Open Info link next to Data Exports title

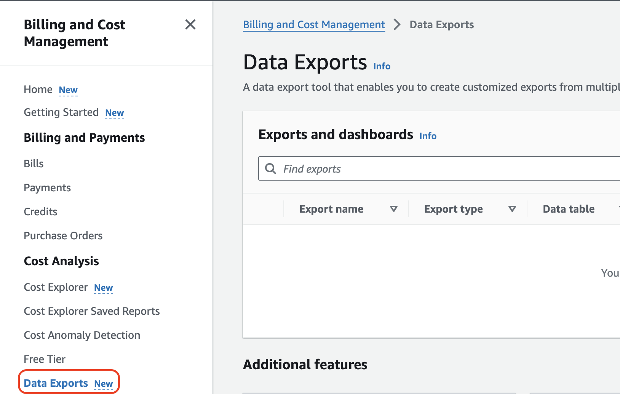pos(382,66)
